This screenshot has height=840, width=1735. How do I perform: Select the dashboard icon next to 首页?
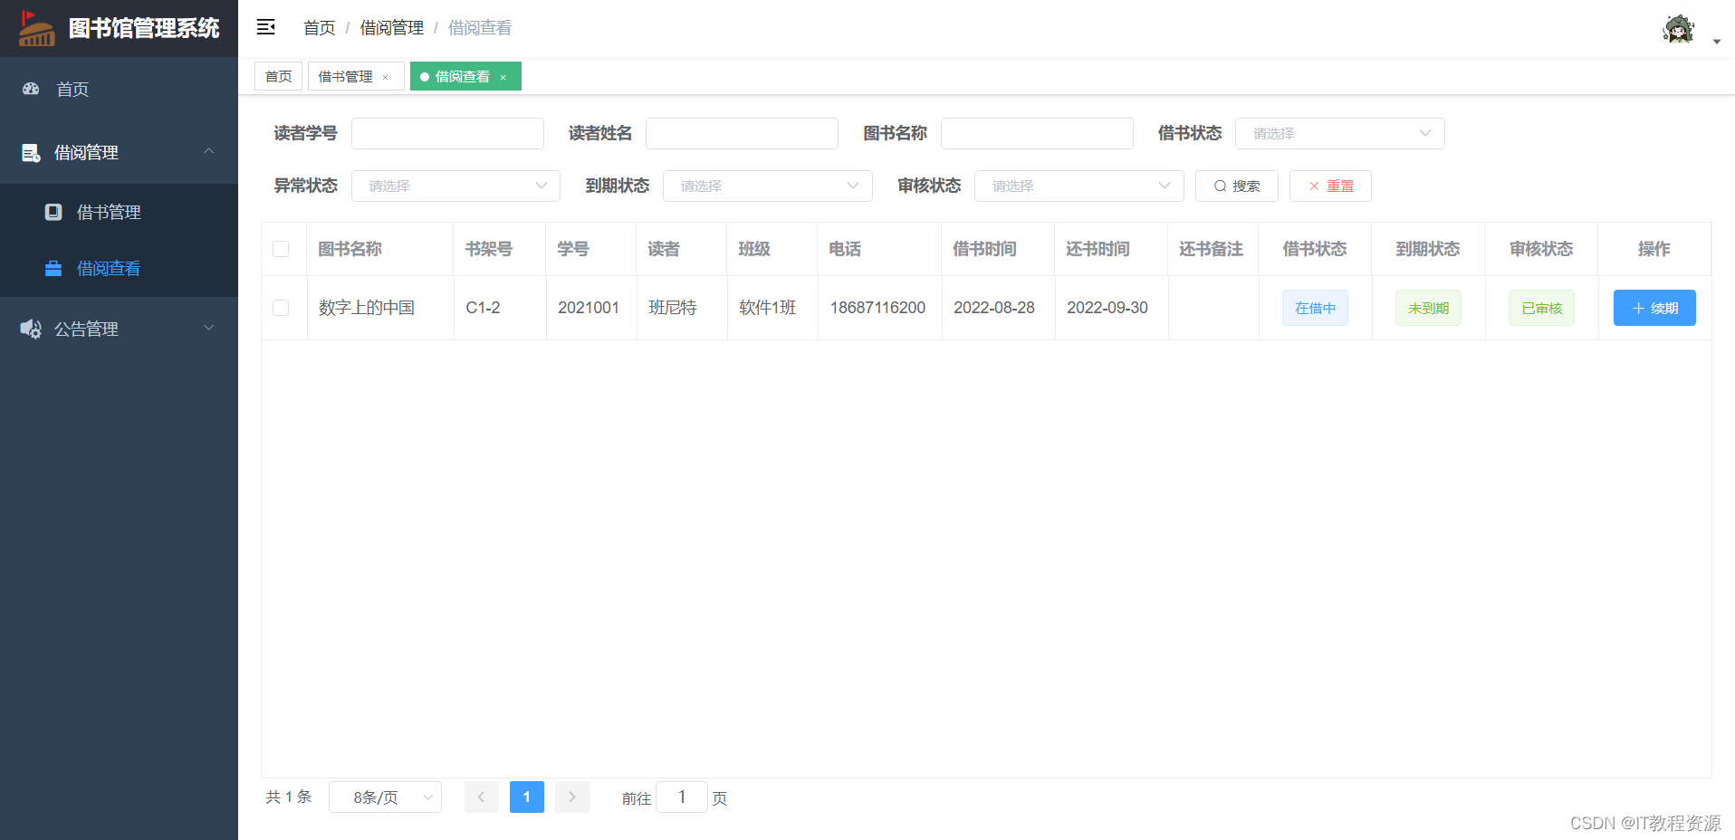[x=30, y=89]
